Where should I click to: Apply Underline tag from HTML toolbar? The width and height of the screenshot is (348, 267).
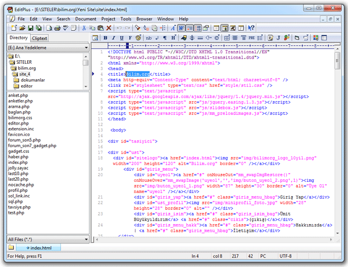(x=122, y=38)
